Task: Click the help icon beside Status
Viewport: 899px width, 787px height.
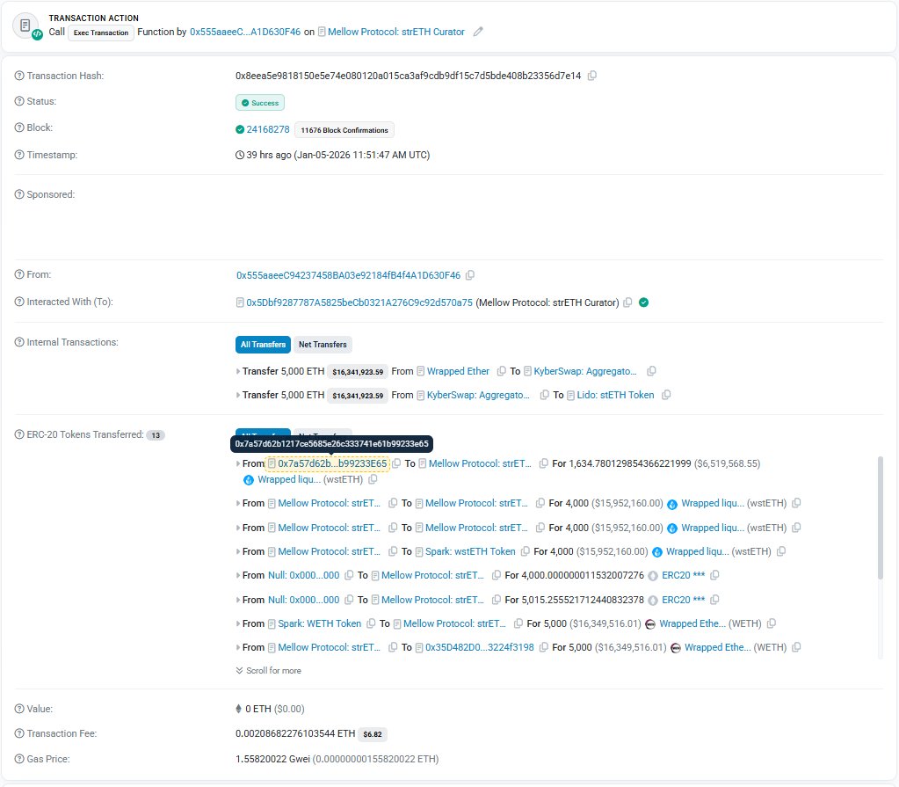Action: tap(19, 101)
